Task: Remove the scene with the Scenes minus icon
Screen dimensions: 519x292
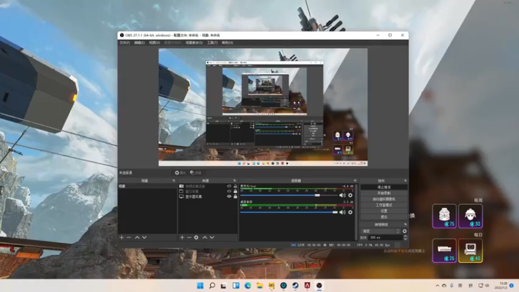Action: point(128,237)
